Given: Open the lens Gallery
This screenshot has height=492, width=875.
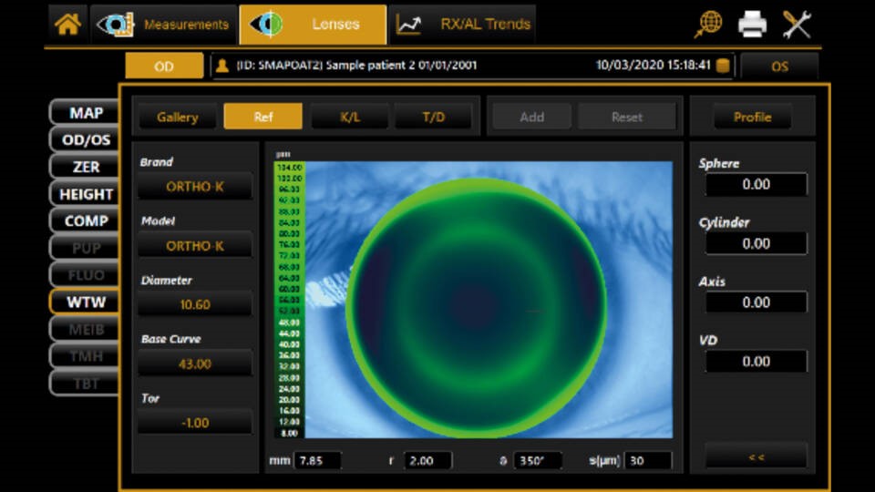Looking at the screenshot, I should [177, 117].
